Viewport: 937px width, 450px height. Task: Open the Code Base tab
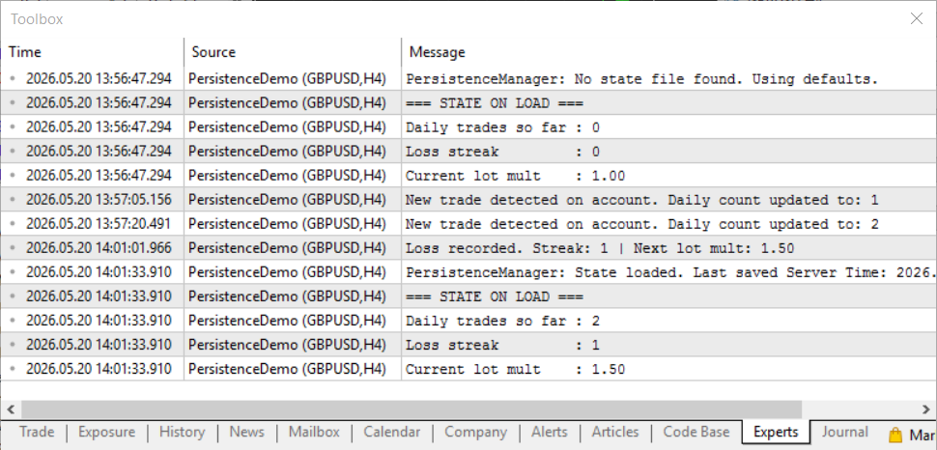click(x=696, y=432)
